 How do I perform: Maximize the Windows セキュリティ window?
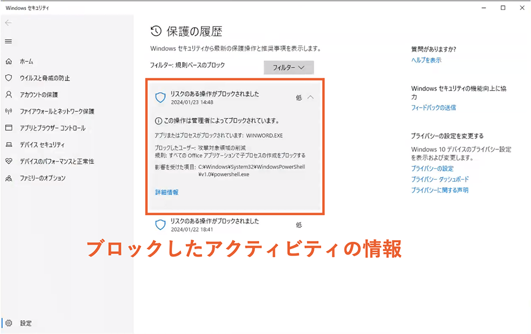pyautogui.click(x=503, y=8)
